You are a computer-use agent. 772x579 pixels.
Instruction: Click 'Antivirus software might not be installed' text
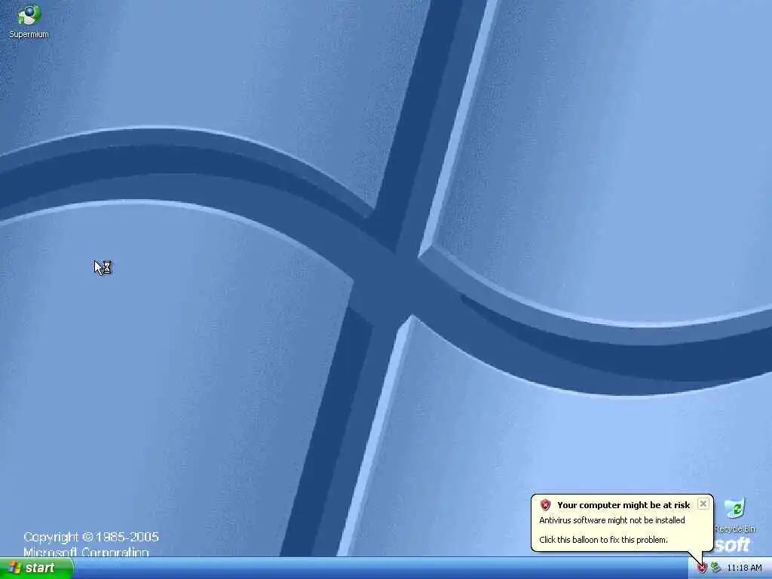(612, 520)
